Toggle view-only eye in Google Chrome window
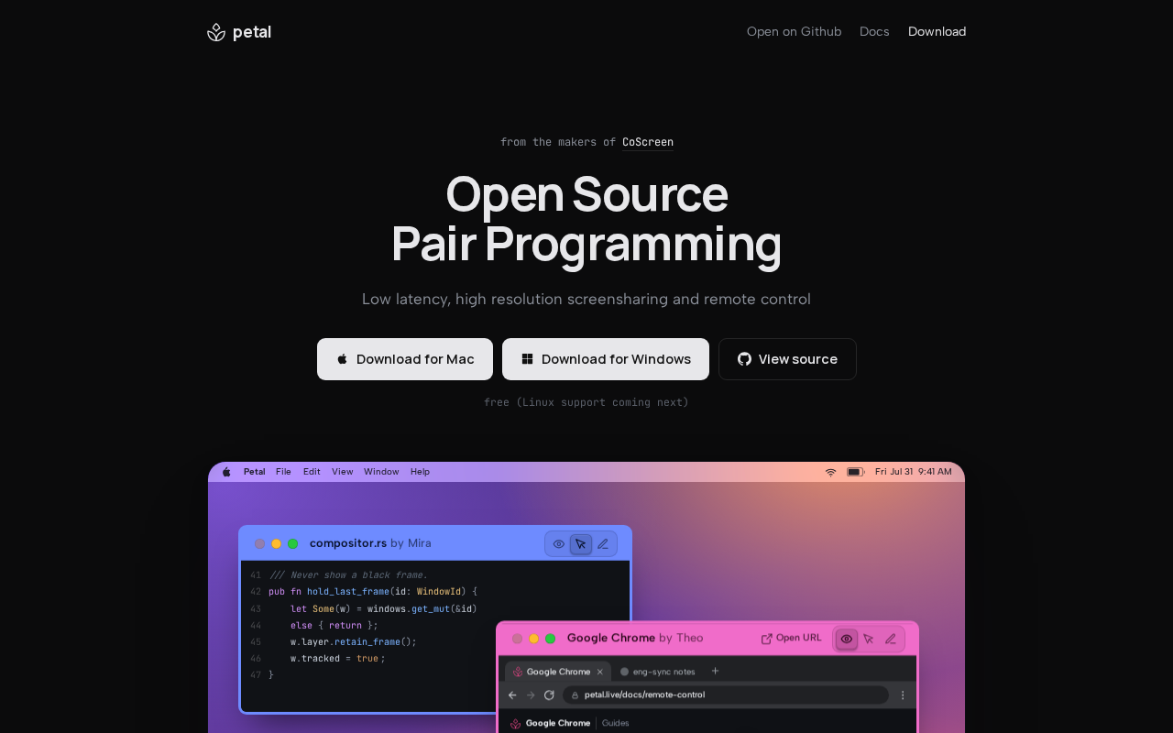The width and height of the screenshot is (1173, 733). point(847,639)
